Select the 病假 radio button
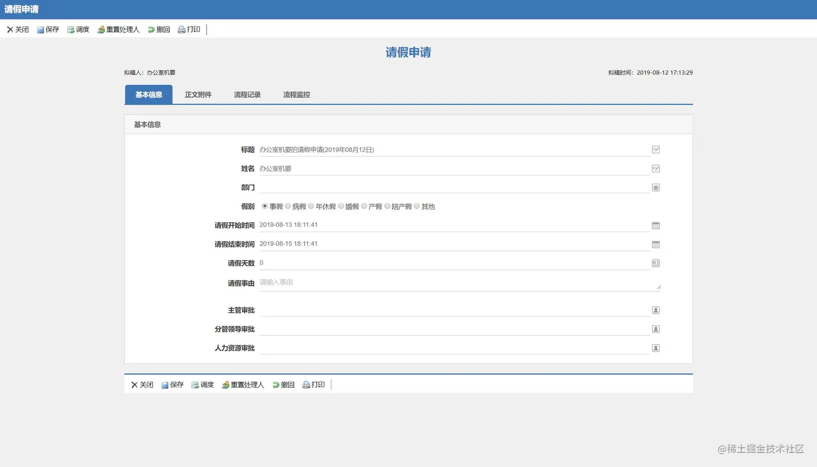This screenshot has width=817, height=467. (x=288, y=206)
